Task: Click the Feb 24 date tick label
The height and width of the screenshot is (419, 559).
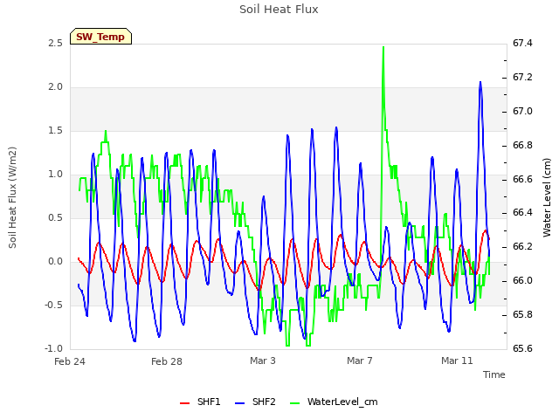Action: 70,361
